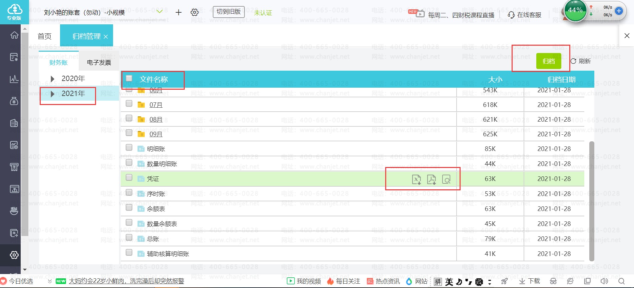Click the 热点资讯 shortcut
The width and height of the screenshot is (634, 288).
pos(383,281)
